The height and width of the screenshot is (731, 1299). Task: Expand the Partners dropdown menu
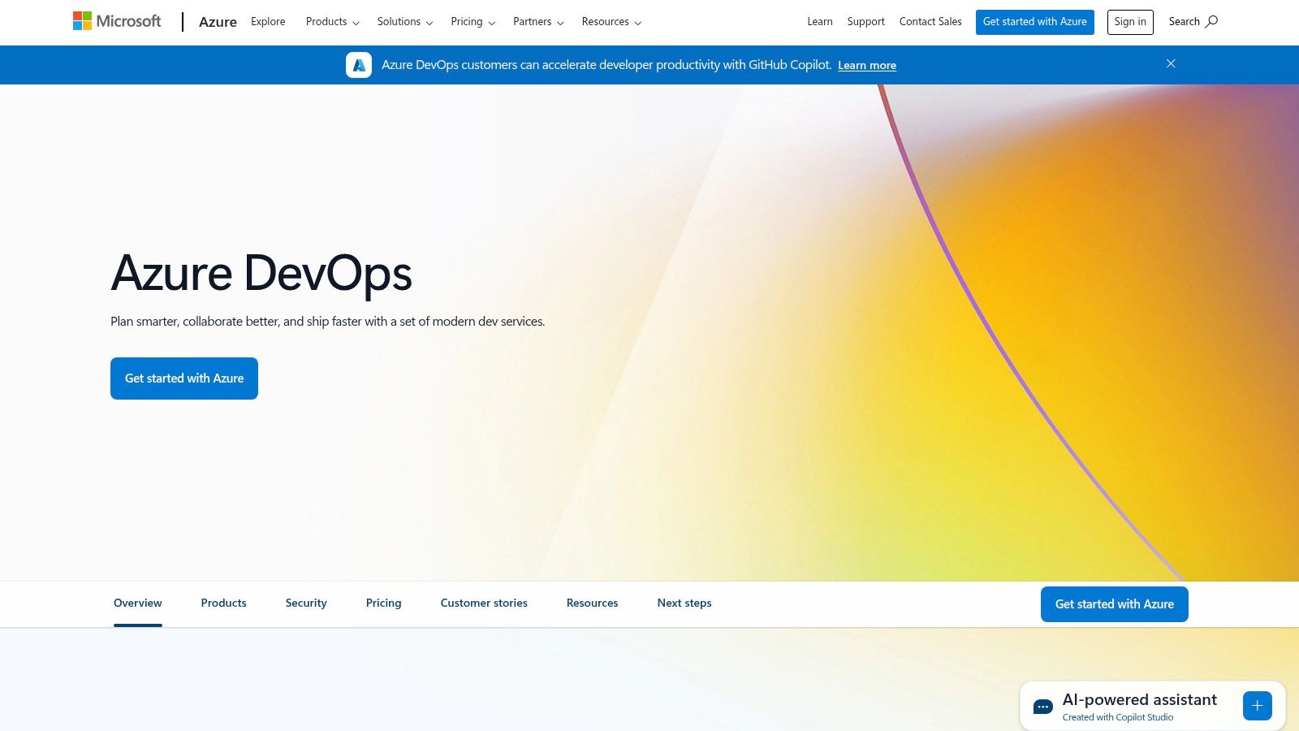point(538,22)
